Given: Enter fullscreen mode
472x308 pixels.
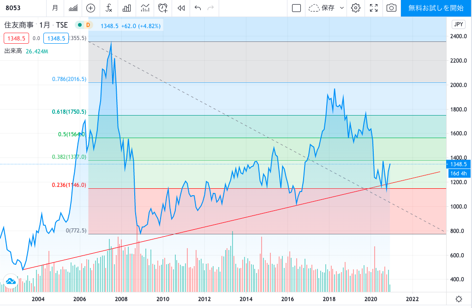Looking at the screenshot, I should pos(374,8).
